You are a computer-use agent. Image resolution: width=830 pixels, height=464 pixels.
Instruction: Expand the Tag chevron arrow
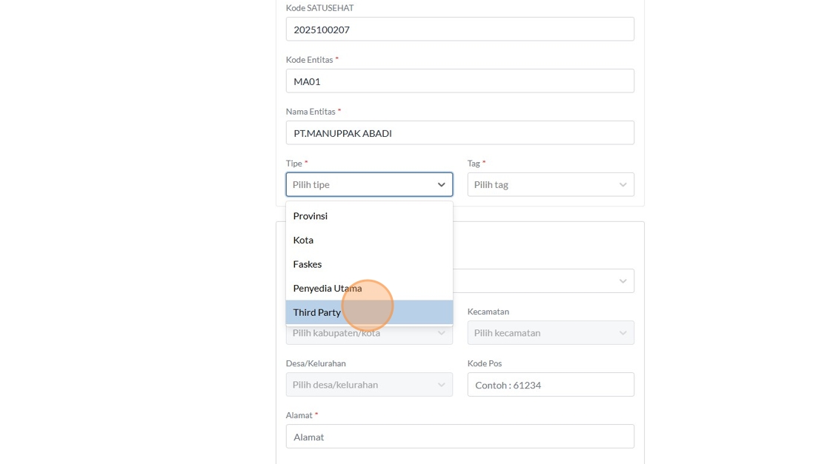(622, 185)
